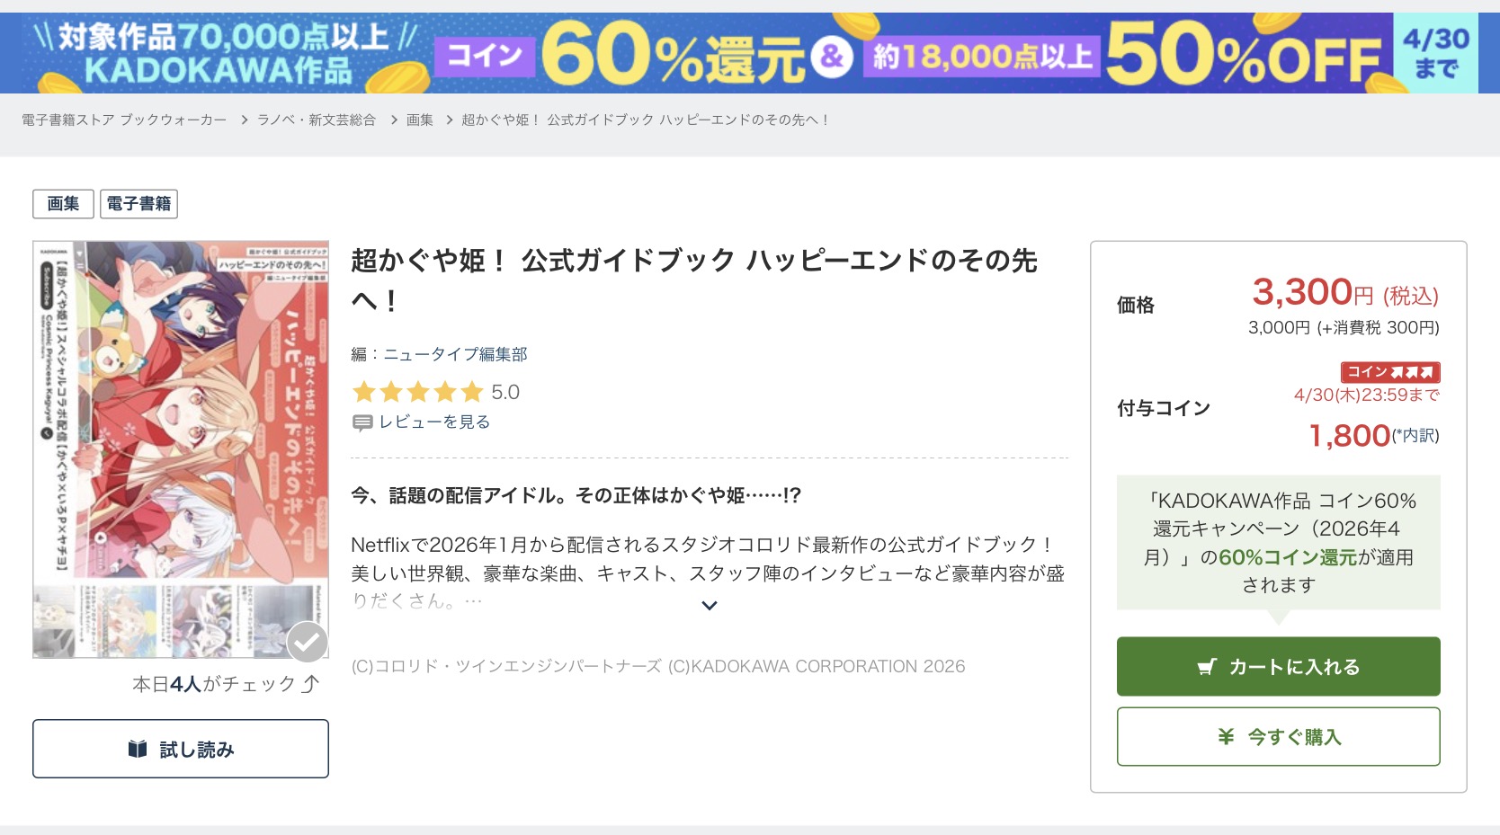
Task: Click the up-arrow icon beside today's check count
Action: [310, 685]
